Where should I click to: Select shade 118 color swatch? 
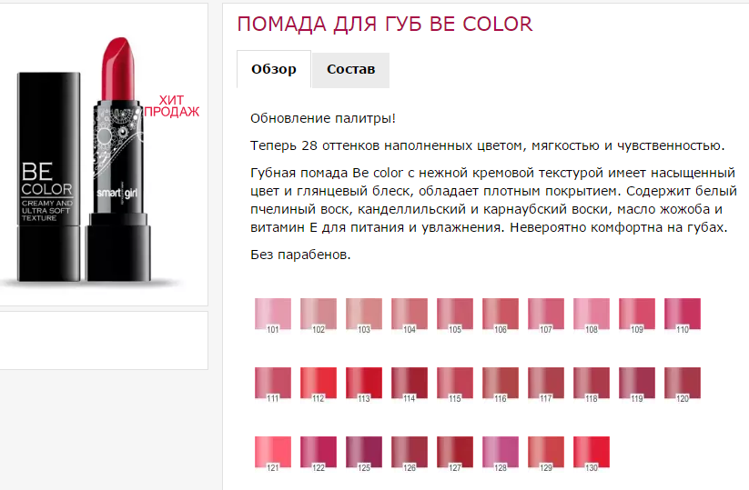pyautogui.click(x=592, y=384)
